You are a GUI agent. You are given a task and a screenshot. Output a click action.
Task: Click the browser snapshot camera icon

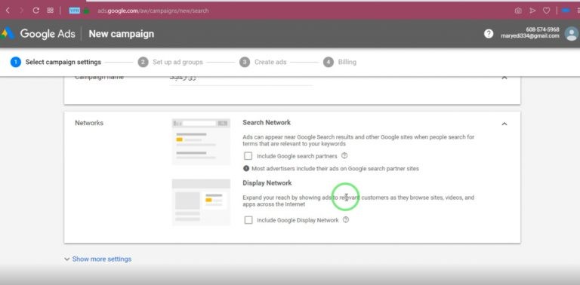pyautogui.click(x=518, y=11)
